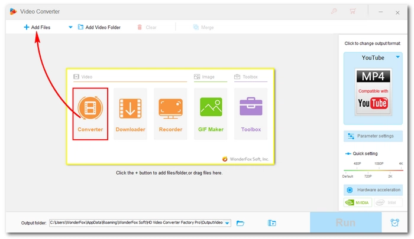Image resolution: width=414 pixels, height=239 pixels.
Task: Minimize the Video Converter window
Action: pos(380,12)
